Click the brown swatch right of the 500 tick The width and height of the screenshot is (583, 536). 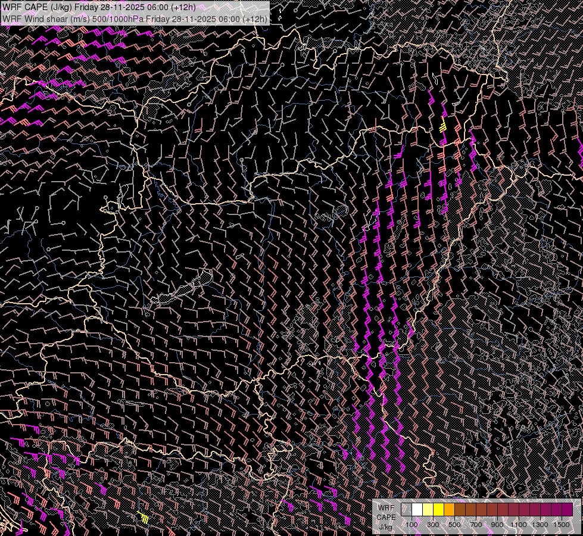point(460,510)
